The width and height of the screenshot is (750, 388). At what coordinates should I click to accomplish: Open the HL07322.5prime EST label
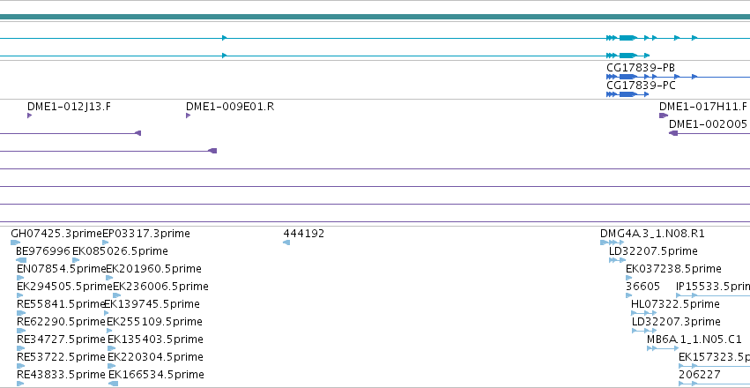pyautogui.click(x=675, y=304)
